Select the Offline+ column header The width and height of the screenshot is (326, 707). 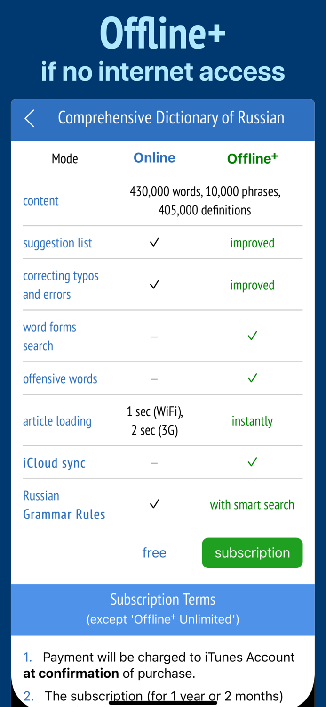[252, 157]
